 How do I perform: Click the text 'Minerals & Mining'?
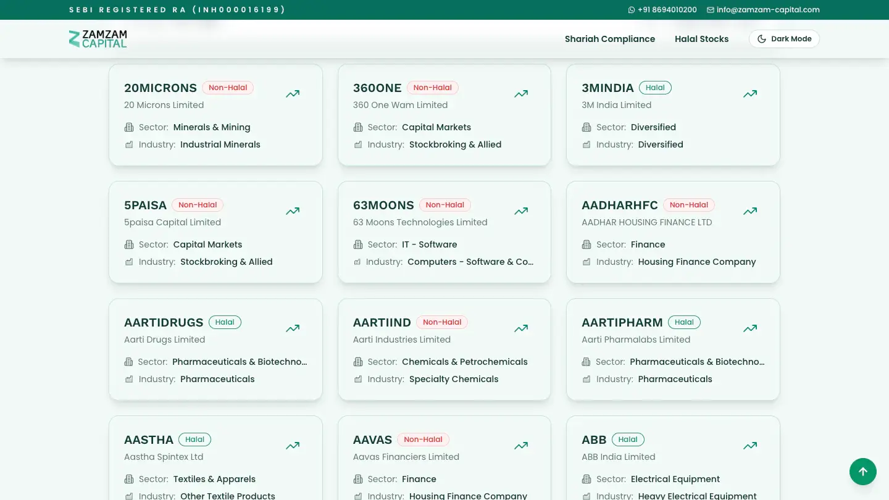pos(212,127)
